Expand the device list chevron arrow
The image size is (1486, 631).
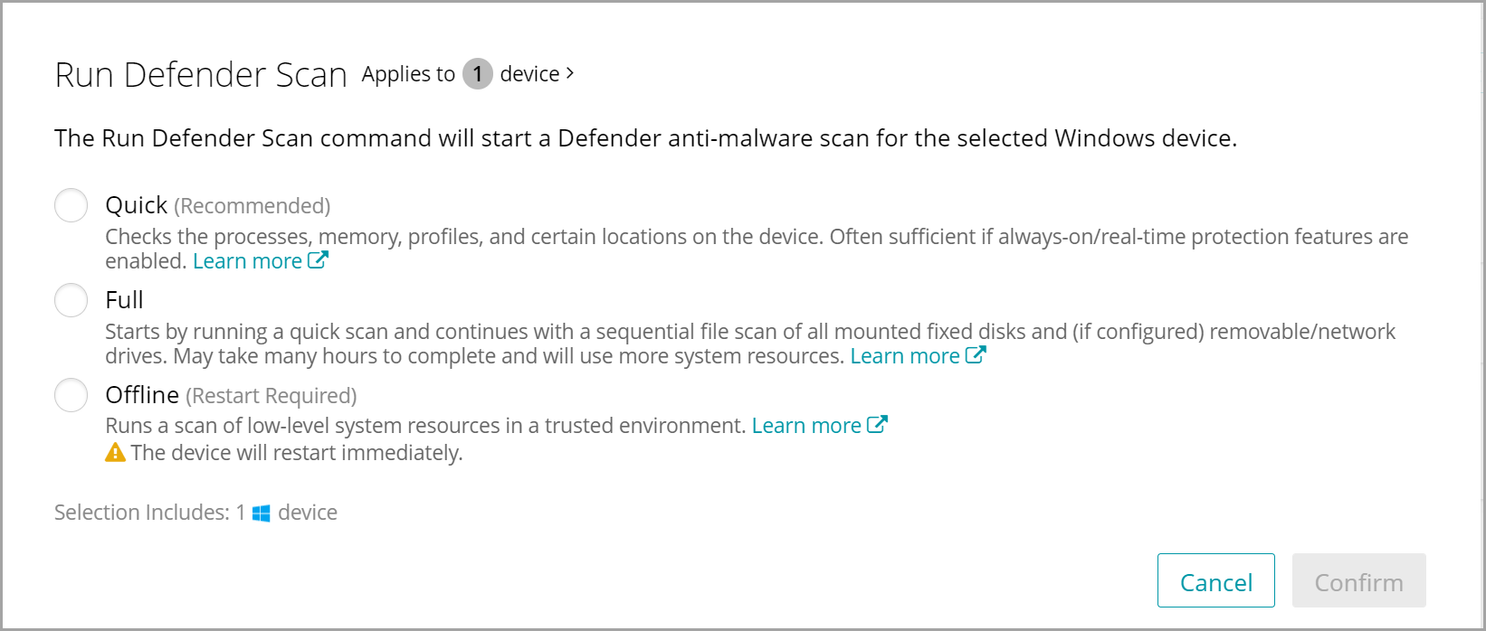click(x=570, y=73)
